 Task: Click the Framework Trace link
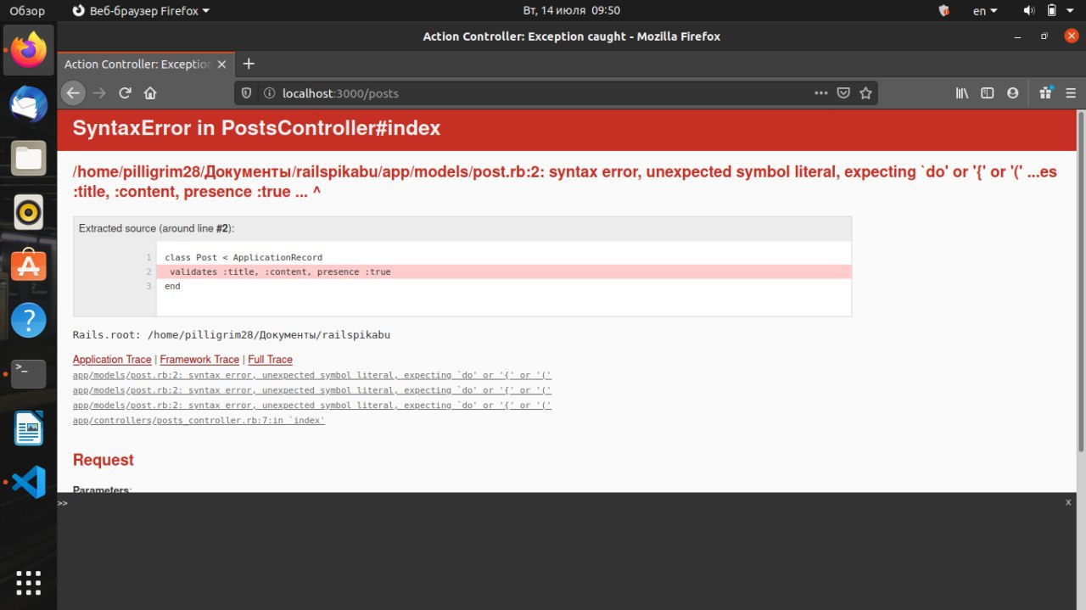coord(199,360)
